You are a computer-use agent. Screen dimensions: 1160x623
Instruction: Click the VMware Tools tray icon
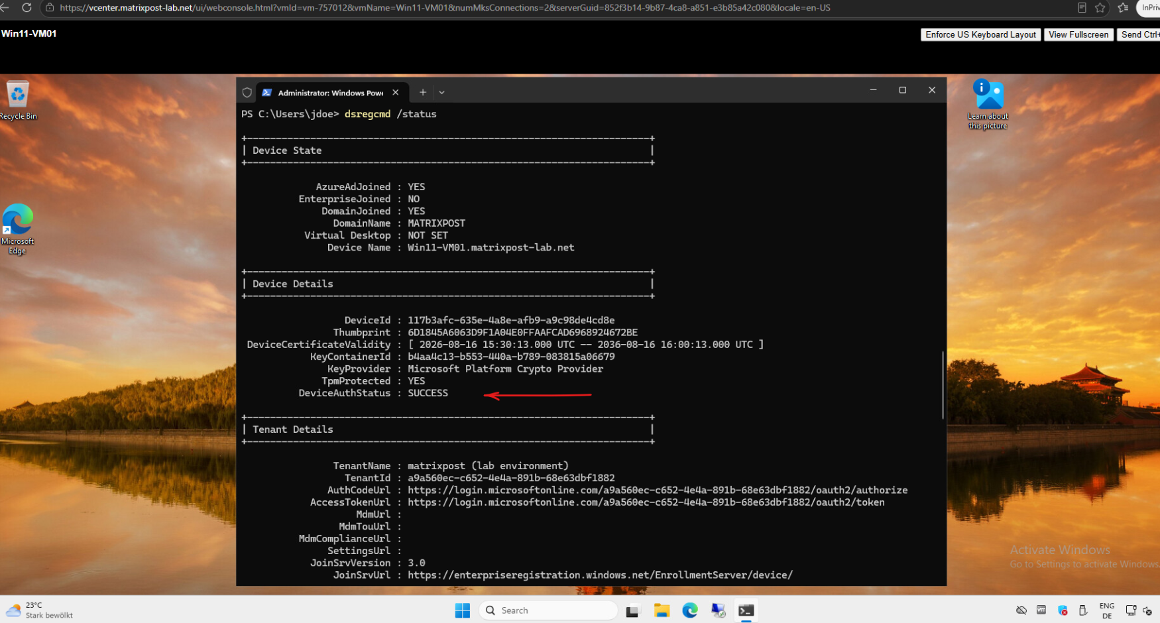(x=1041, y=610)
